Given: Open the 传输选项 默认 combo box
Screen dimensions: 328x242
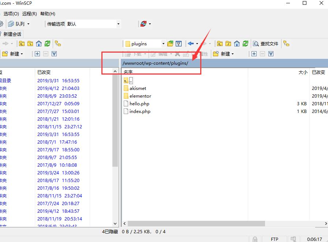Looking at the screenshot, I should (93, 24).
